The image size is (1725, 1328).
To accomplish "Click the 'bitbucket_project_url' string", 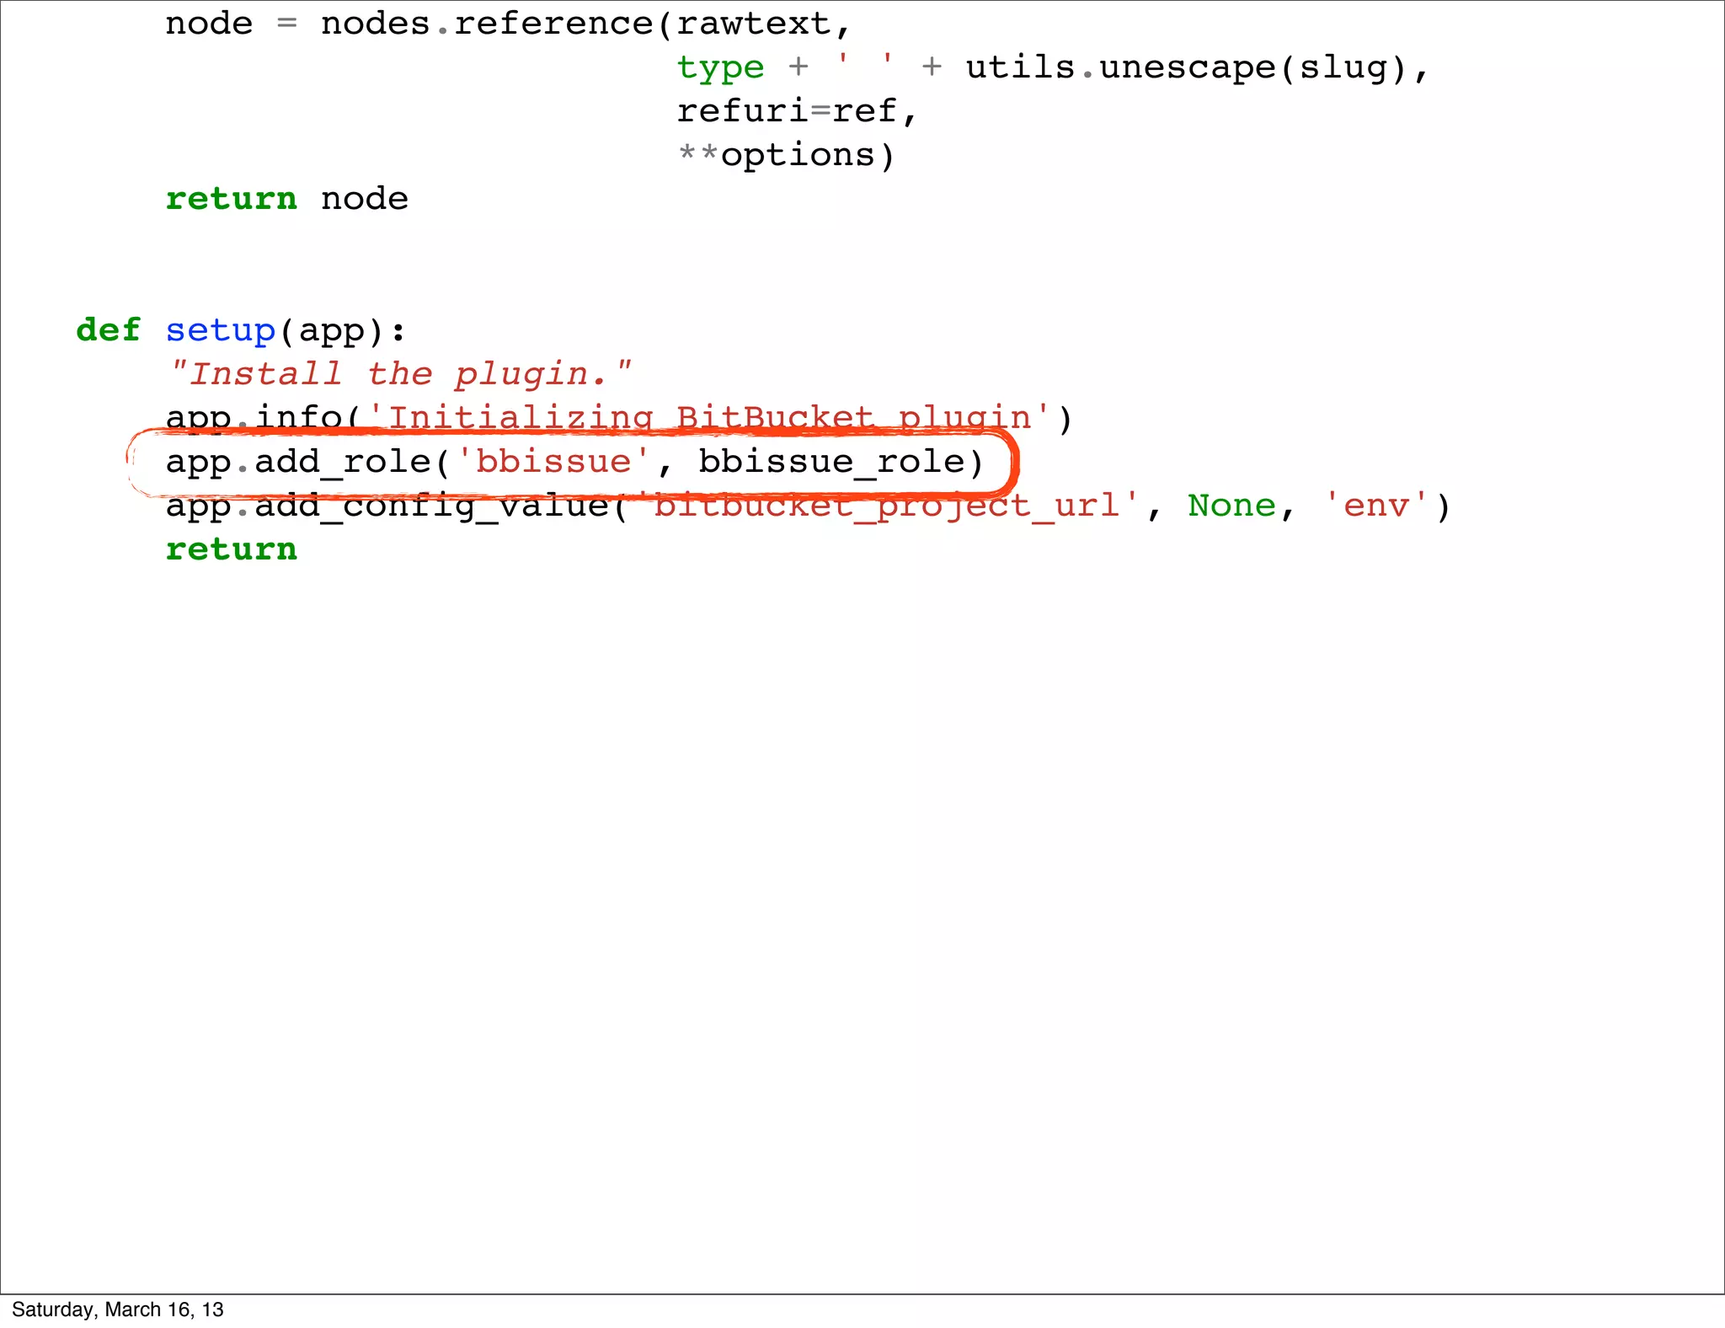I will point(889,506).
